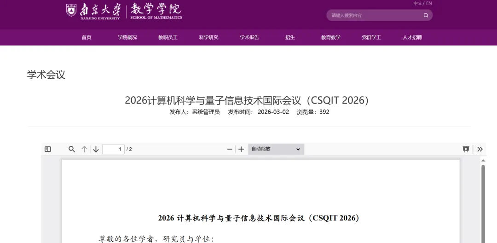Toggle the PDF viewer sidebar

48,149
